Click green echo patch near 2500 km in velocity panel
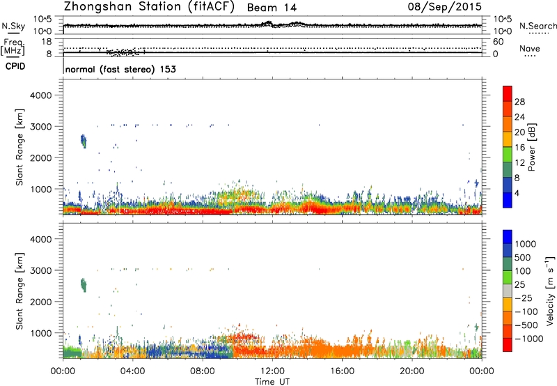This screenshot has height=386, width=557. click(84, 285)
